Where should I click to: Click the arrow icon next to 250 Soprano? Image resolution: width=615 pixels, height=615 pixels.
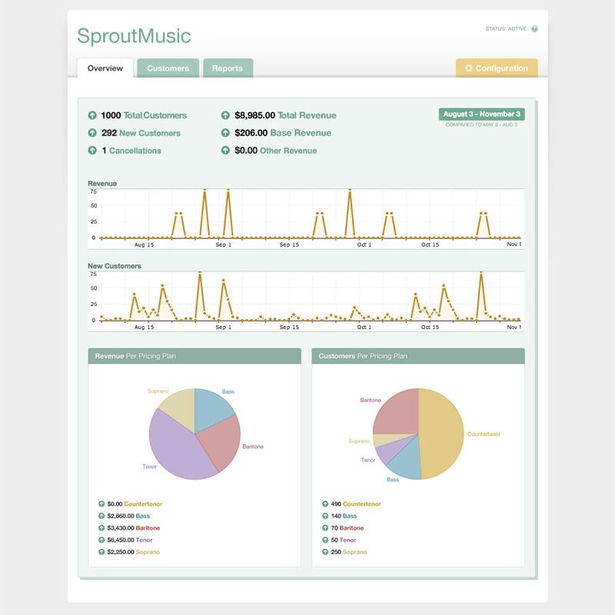tap(324, 551)
